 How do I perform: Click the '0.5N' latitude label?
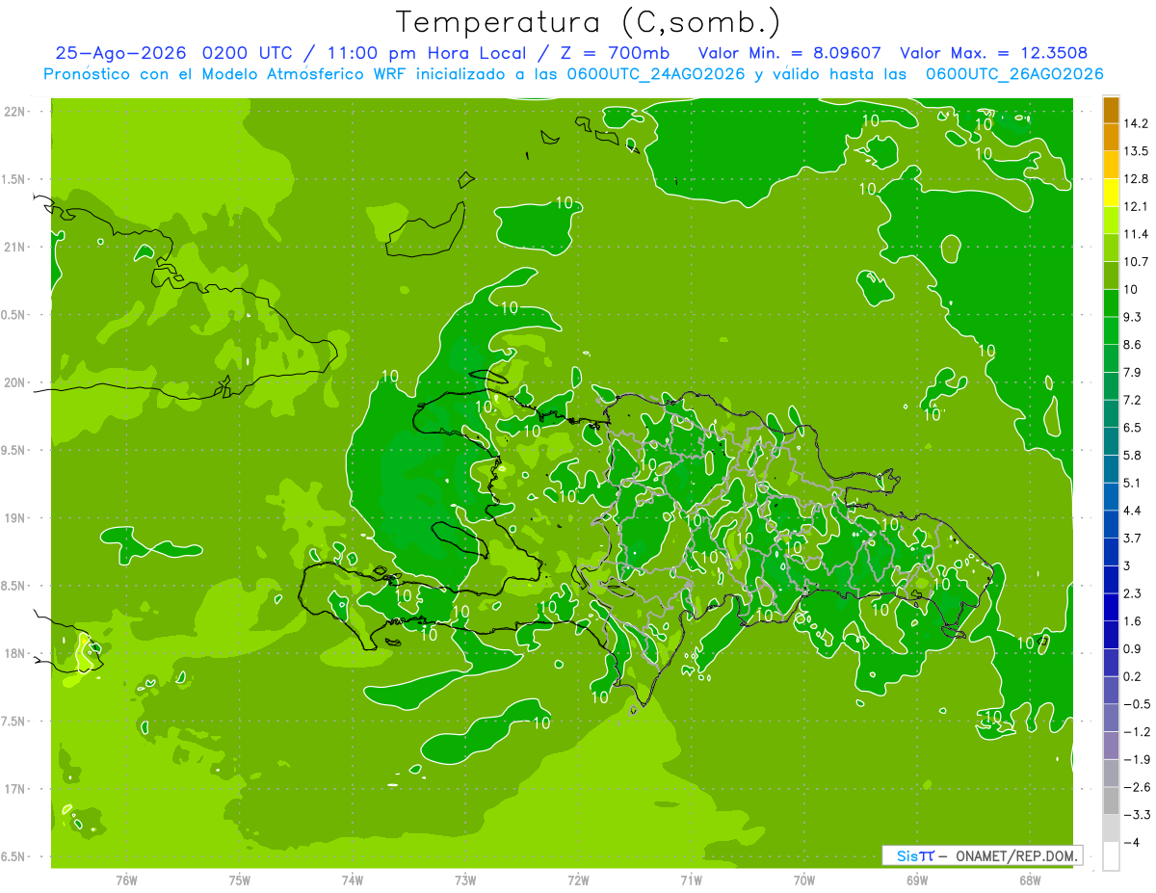tap(14, 315)
